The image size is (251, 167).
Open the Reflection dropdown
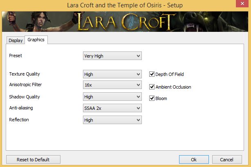click(x=112, y=120)
